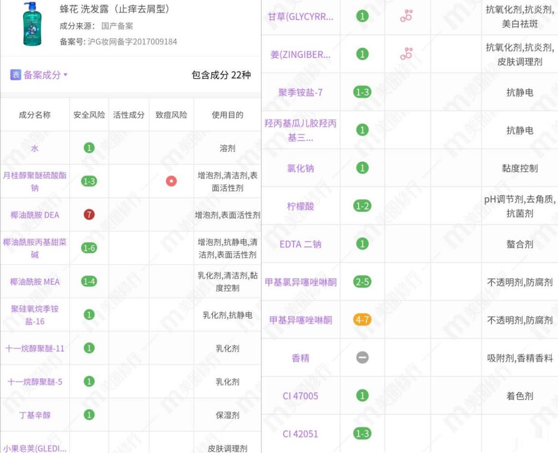Viewport: 558px width, 453px height.
Task: Click the 成分名称 column header
Action: click(35, 115)
